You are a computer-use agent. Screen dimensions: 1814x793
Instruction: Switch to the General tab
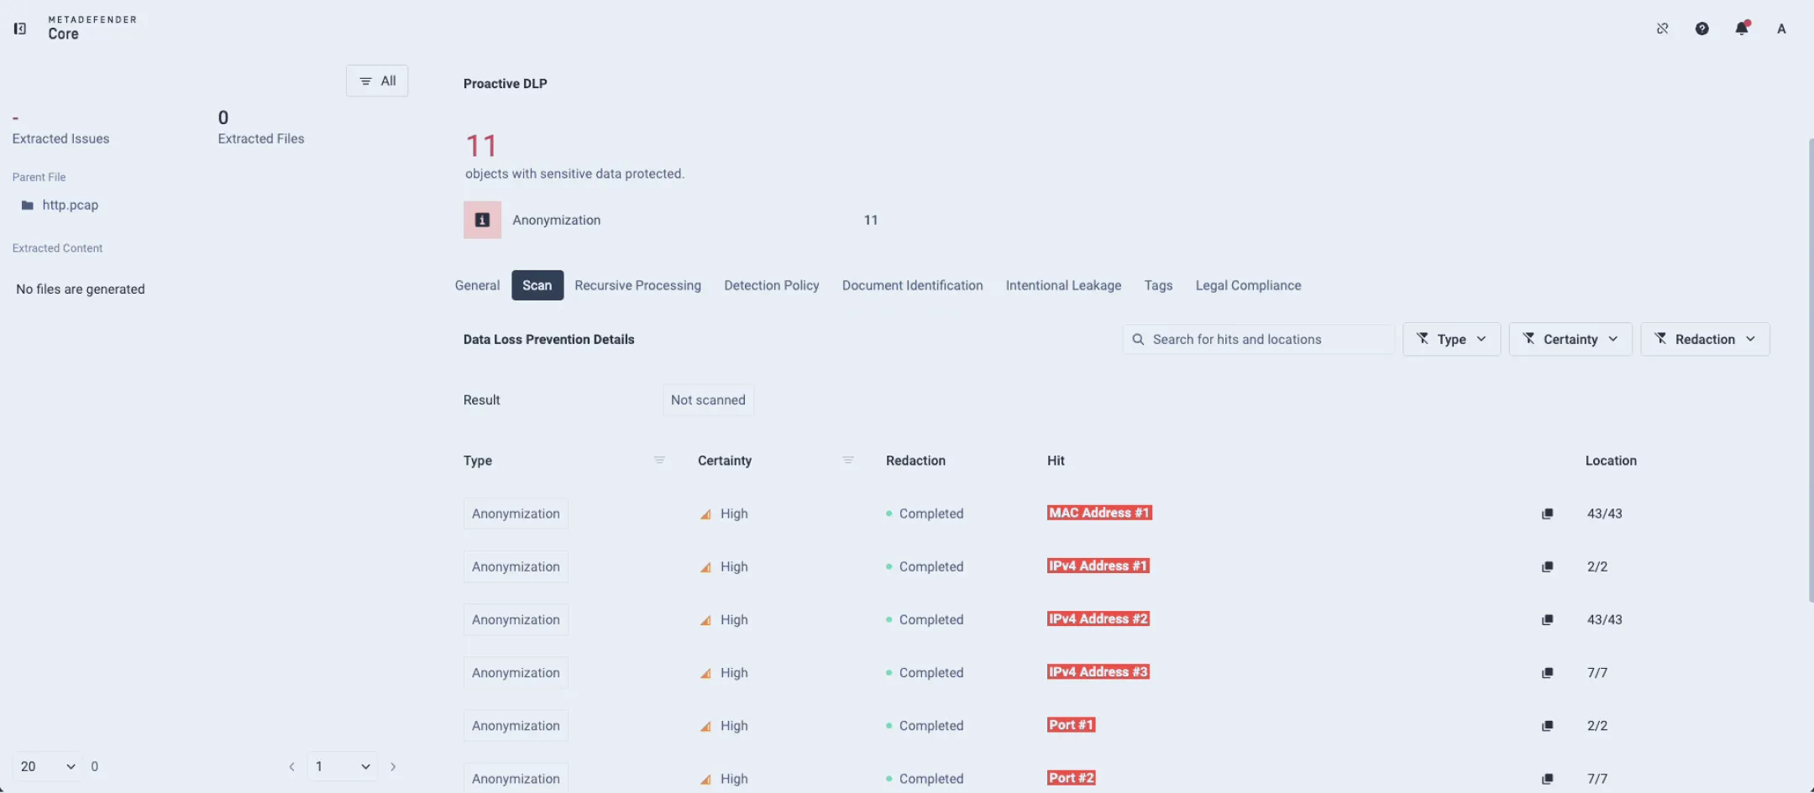(477, 285)
